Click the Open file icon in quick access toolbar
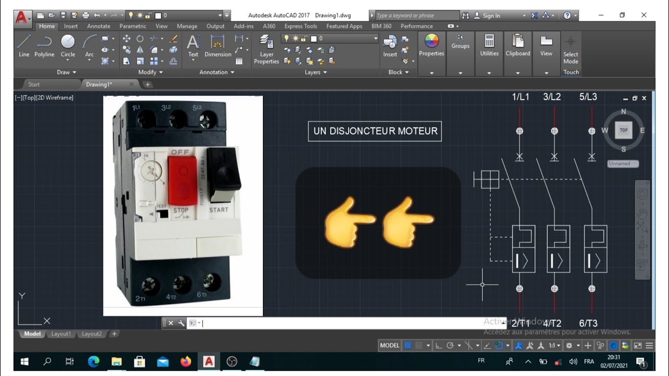Image resolution: width=669 pixels, height=376 pixels. (x=51, y=16)
